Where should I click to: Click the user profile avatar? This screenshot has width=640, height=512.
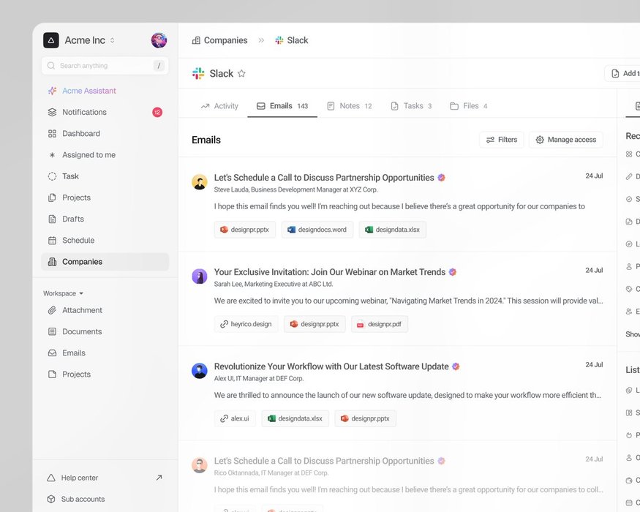coord(159,40)
